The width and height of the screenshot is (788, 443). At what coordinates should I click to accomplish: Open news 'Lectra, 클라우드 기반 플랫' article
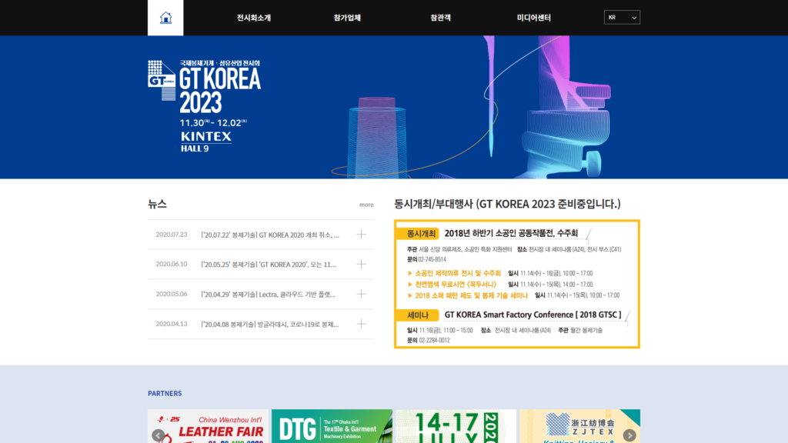pos(268,295)
